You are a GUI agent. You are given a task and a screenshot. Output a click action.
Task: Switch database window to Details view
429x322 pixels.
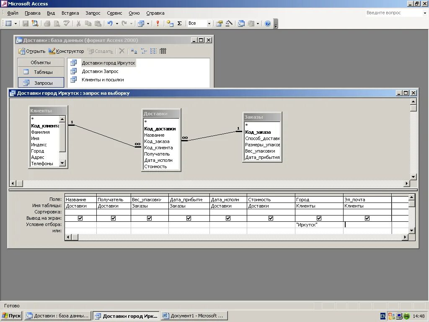coord(163,51)
